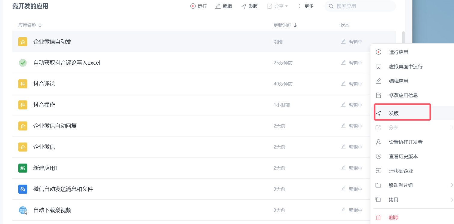Select the 企业微信自动回复 app name
Viewport: 454px width, 224px height.
point(55,126)
